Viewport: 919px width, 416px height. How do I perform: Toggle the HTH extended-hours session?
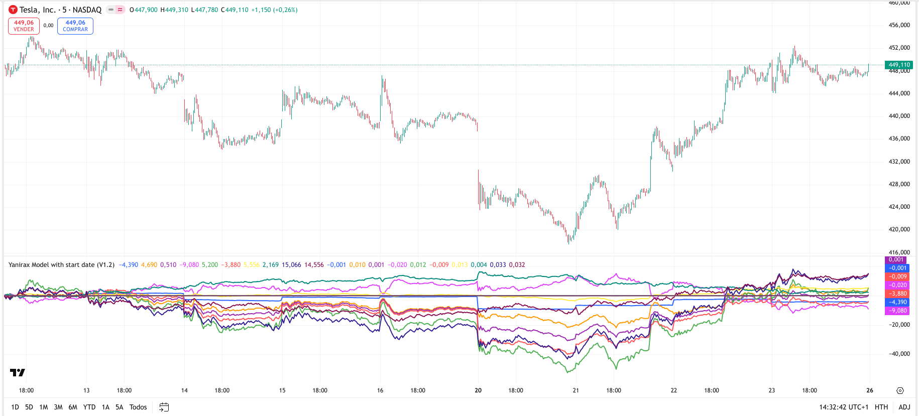tap(881, 407)
